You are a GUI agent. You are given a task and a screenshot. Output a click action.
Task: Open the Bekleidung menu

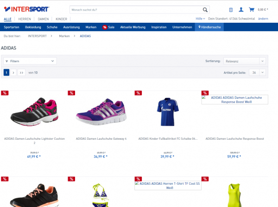(33, 27)
